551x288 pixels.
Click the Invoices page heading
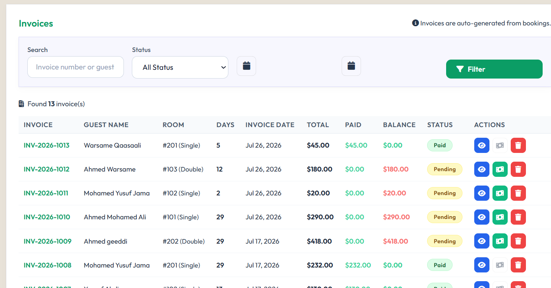(36, 24)
